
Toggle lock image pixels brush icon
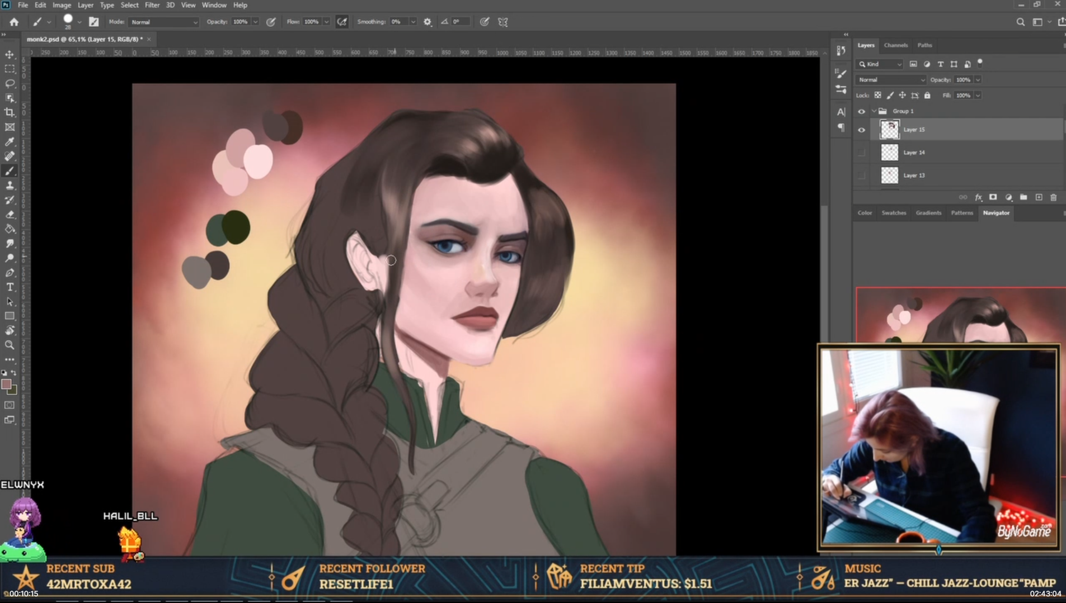(890, 96)
